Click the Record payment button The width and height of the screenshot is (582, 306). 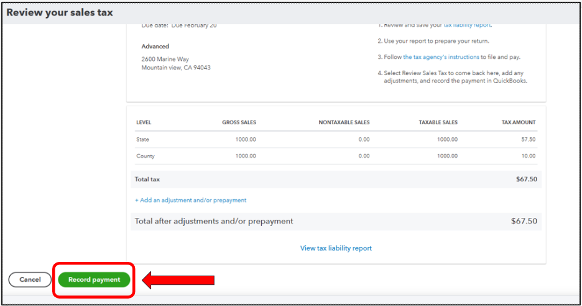tap(94, 280)
